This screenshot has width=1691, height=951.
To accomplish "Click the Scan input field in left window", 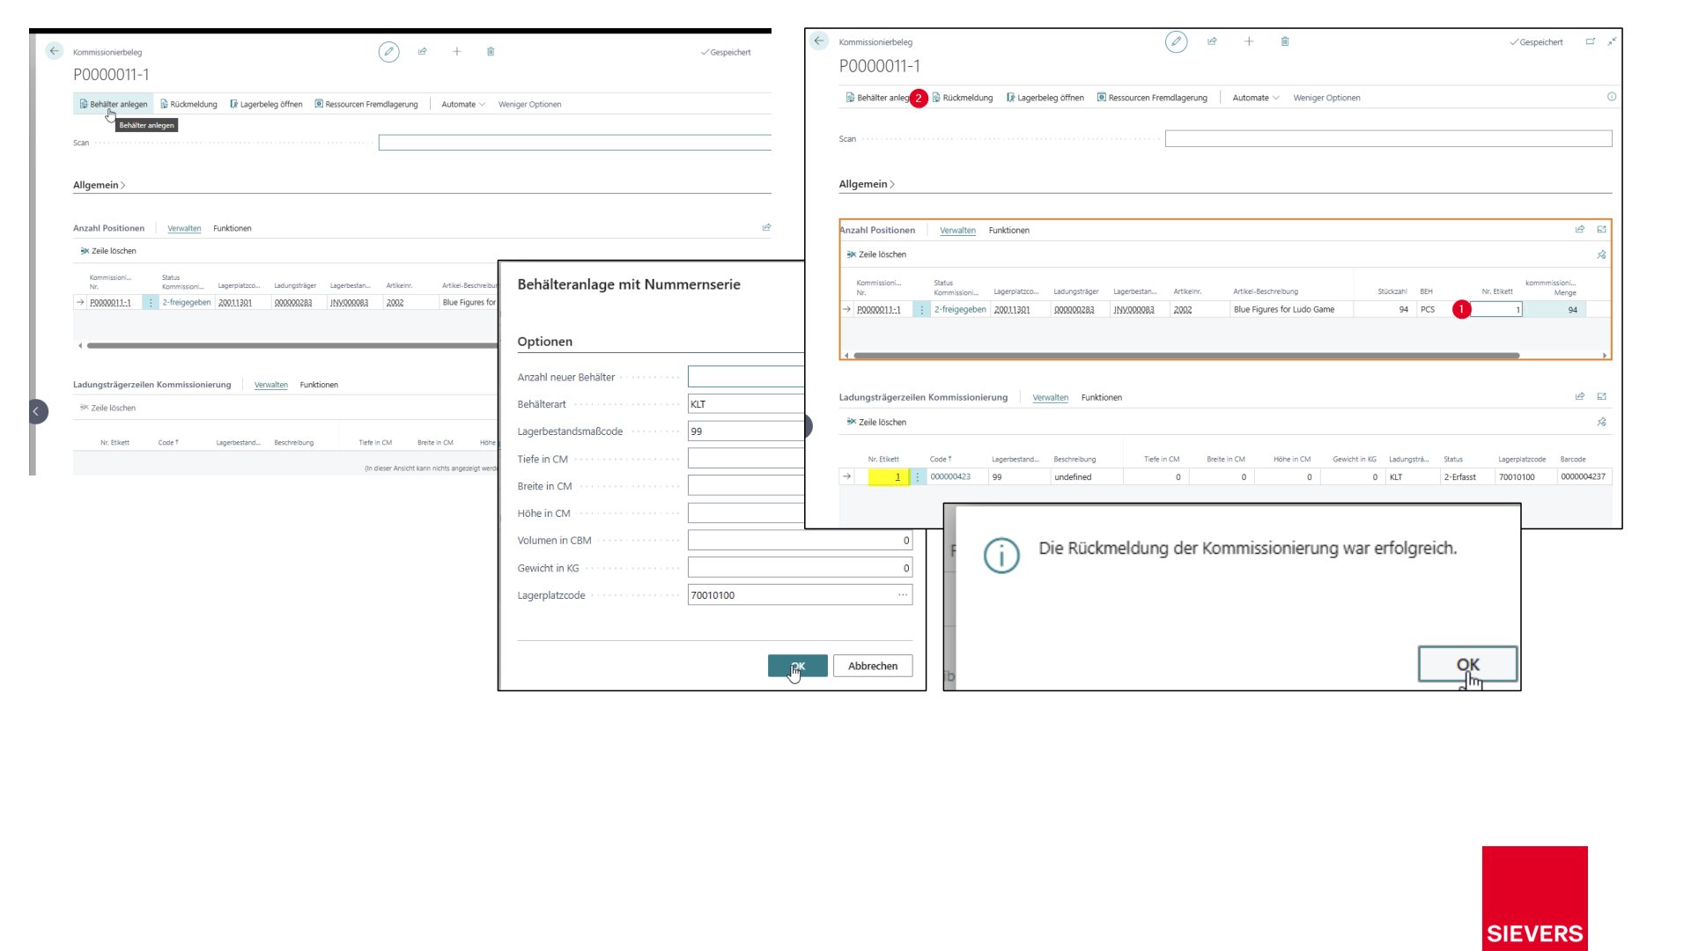I will tap(574, 143).
